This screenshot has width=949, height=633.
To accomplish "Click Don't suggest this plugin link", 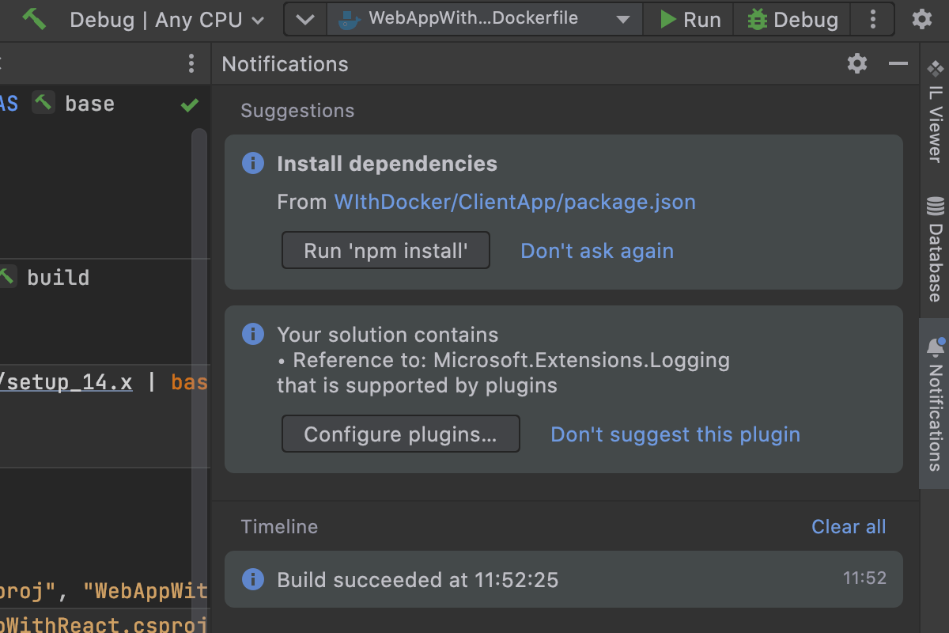I will (x=675, y=434).
